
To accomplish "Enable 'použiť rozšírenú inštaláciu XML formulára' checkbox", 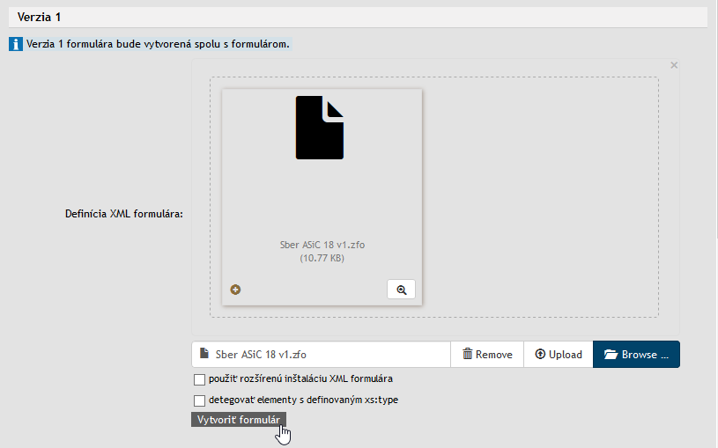I will [x=199, y=379].
